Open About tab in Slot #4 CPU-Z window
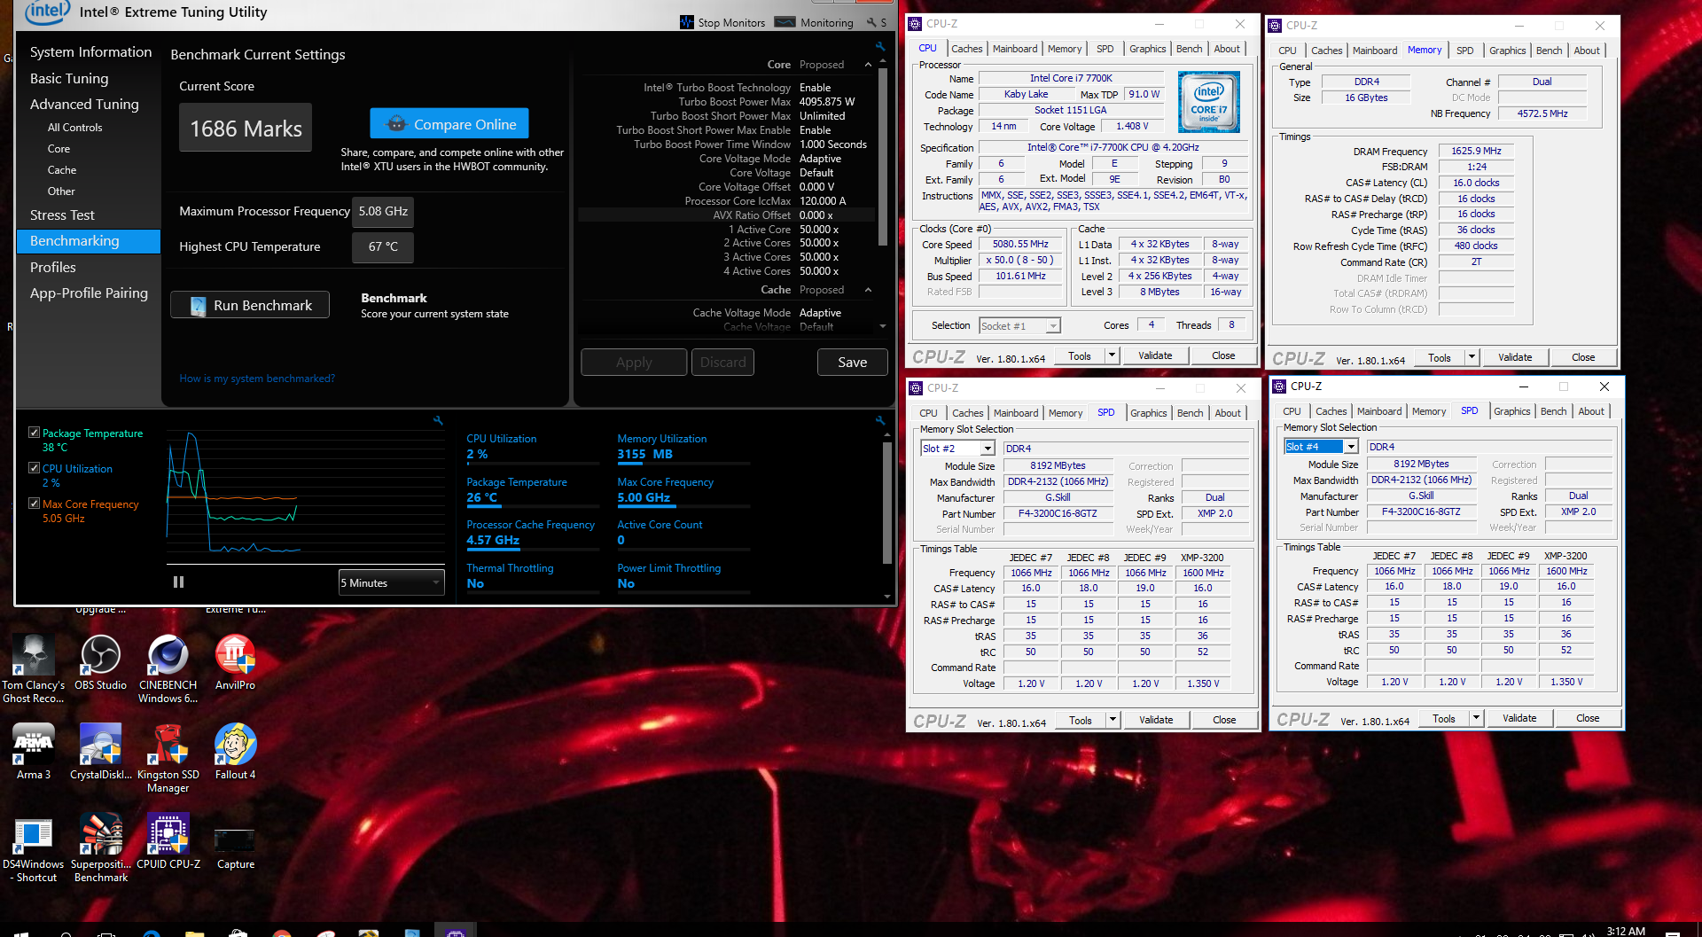 [x=1591, y=411]
